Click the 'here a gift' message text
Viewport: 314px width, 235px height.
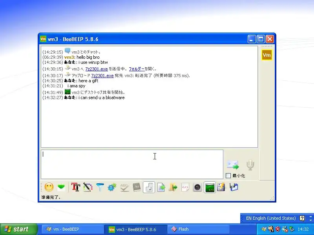[88, 81]
